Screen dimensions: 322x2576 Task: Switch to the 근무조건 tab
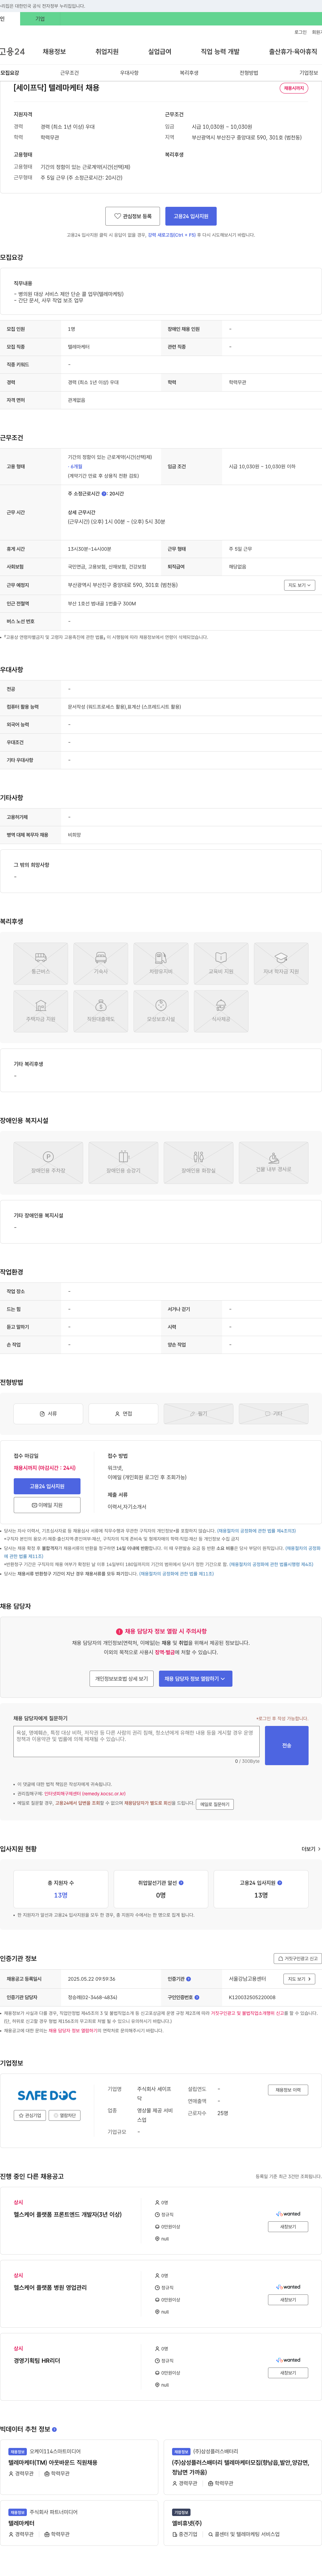coord(69,73)
